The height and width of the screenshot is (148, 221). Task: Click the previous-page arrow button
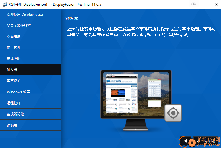185,141
